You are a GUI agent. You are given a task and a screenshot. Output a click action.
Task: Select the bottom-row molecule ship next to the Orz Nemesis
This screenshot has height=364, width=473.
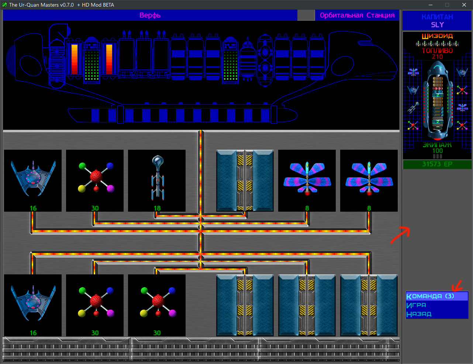(x=95, y=305)
